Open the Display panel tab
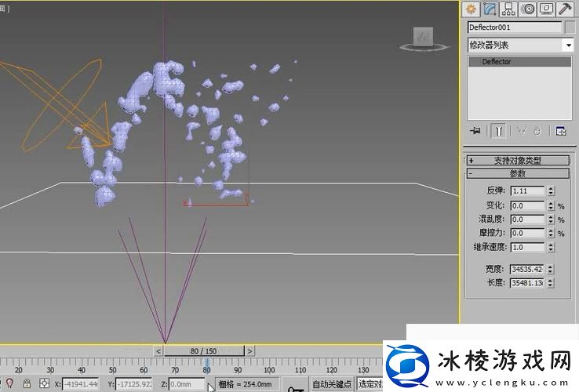The height and width of the screenshot is (392, 579). pos(547,9)
